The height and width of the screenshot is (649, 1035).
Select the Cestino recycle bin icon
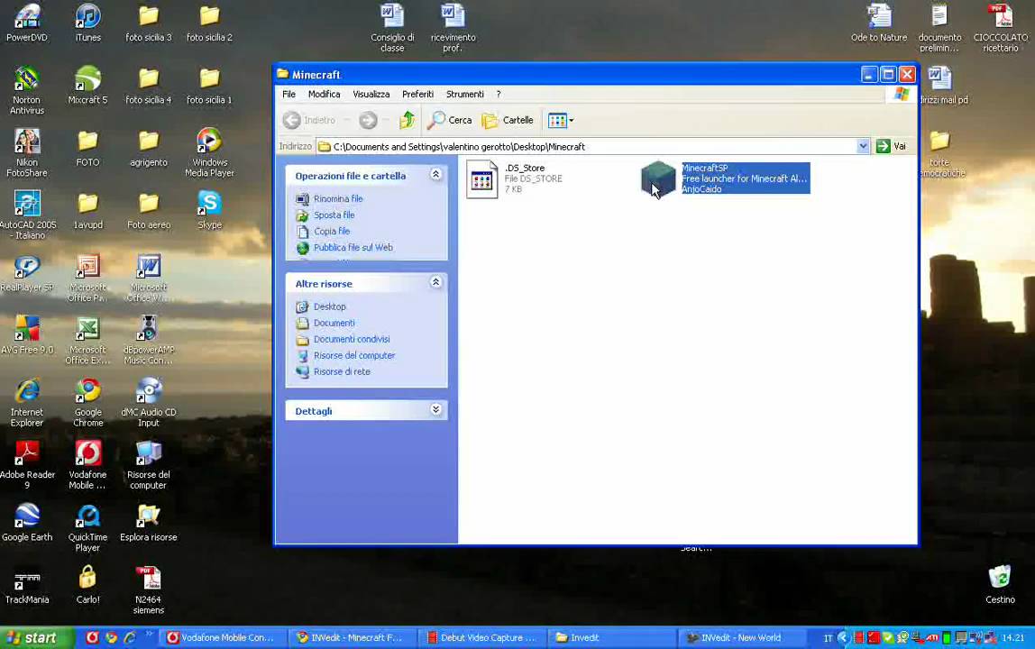pyautogui.click(x=1000, y=585)
